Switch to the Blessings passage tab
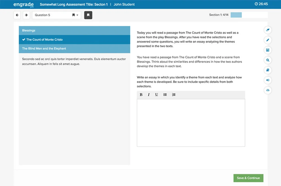This screenshot has height=186, width=281. click(74, 30)
